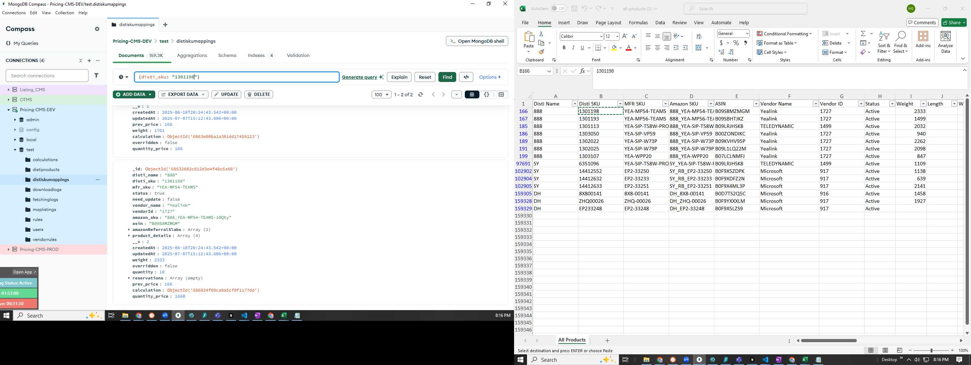This screenshot has width=971, height=365.
Task: Add a new connection with plus icon
Action: 89,61
